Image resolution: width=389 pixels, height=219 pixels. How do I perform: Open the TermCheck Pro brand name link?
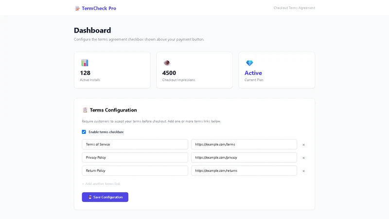pos(99,8)
